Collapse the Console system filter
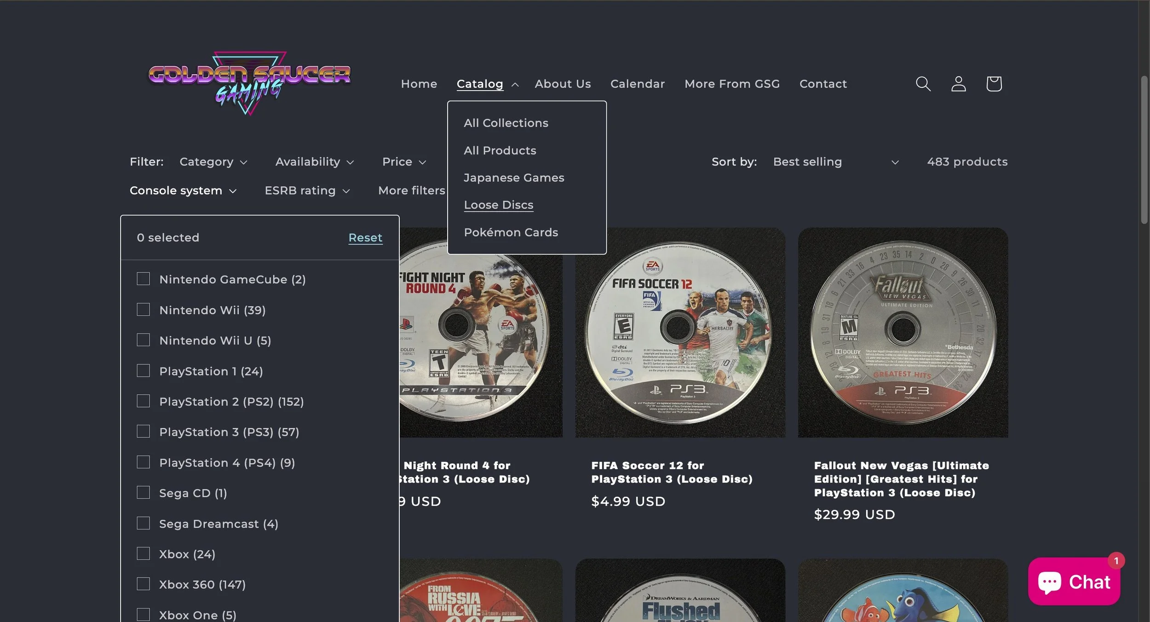This screenshot has width=1150, height=622. pyautogui.click(x=183, y=190)
